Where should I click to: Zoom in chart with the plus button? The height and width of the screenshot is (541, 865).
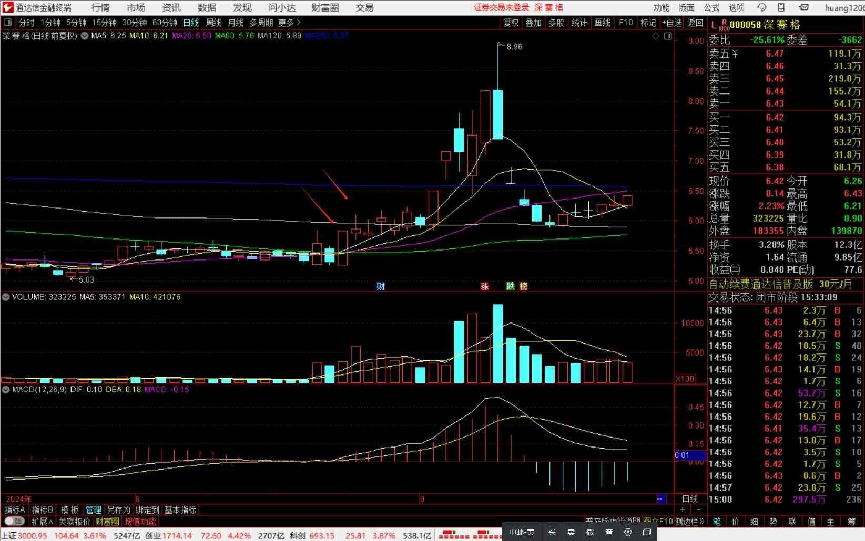(x=683, y=509)
